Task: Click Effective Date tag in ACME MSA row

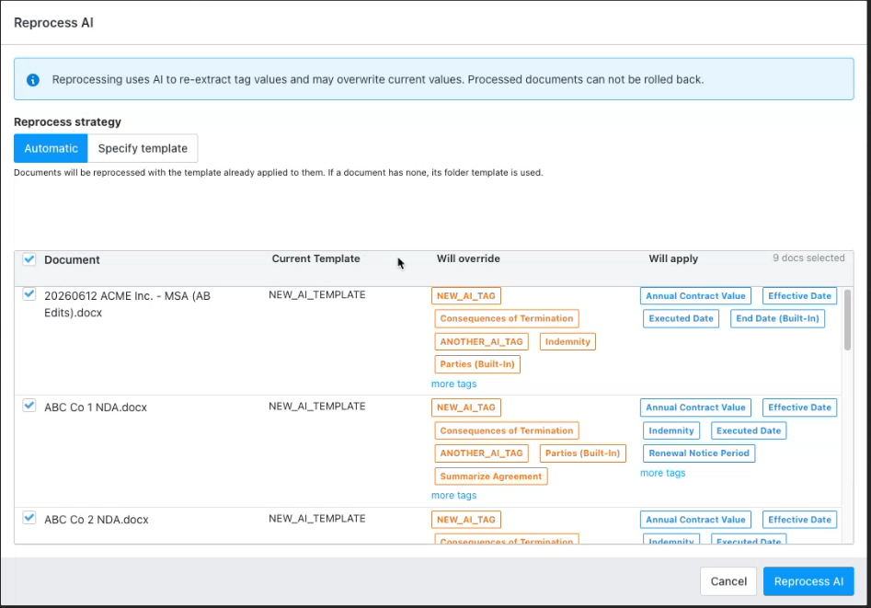Action: 799,295
